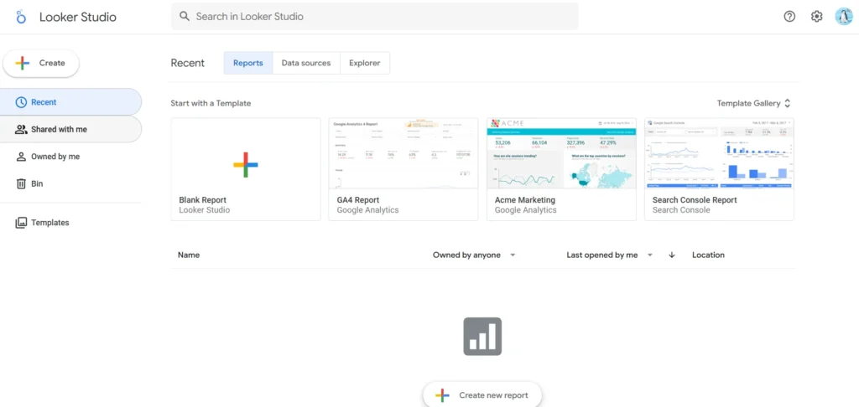Viewport: 859px width, 407px height.
Task: Click the Looker Studio logo icon
Action: (x=21, y=17)
